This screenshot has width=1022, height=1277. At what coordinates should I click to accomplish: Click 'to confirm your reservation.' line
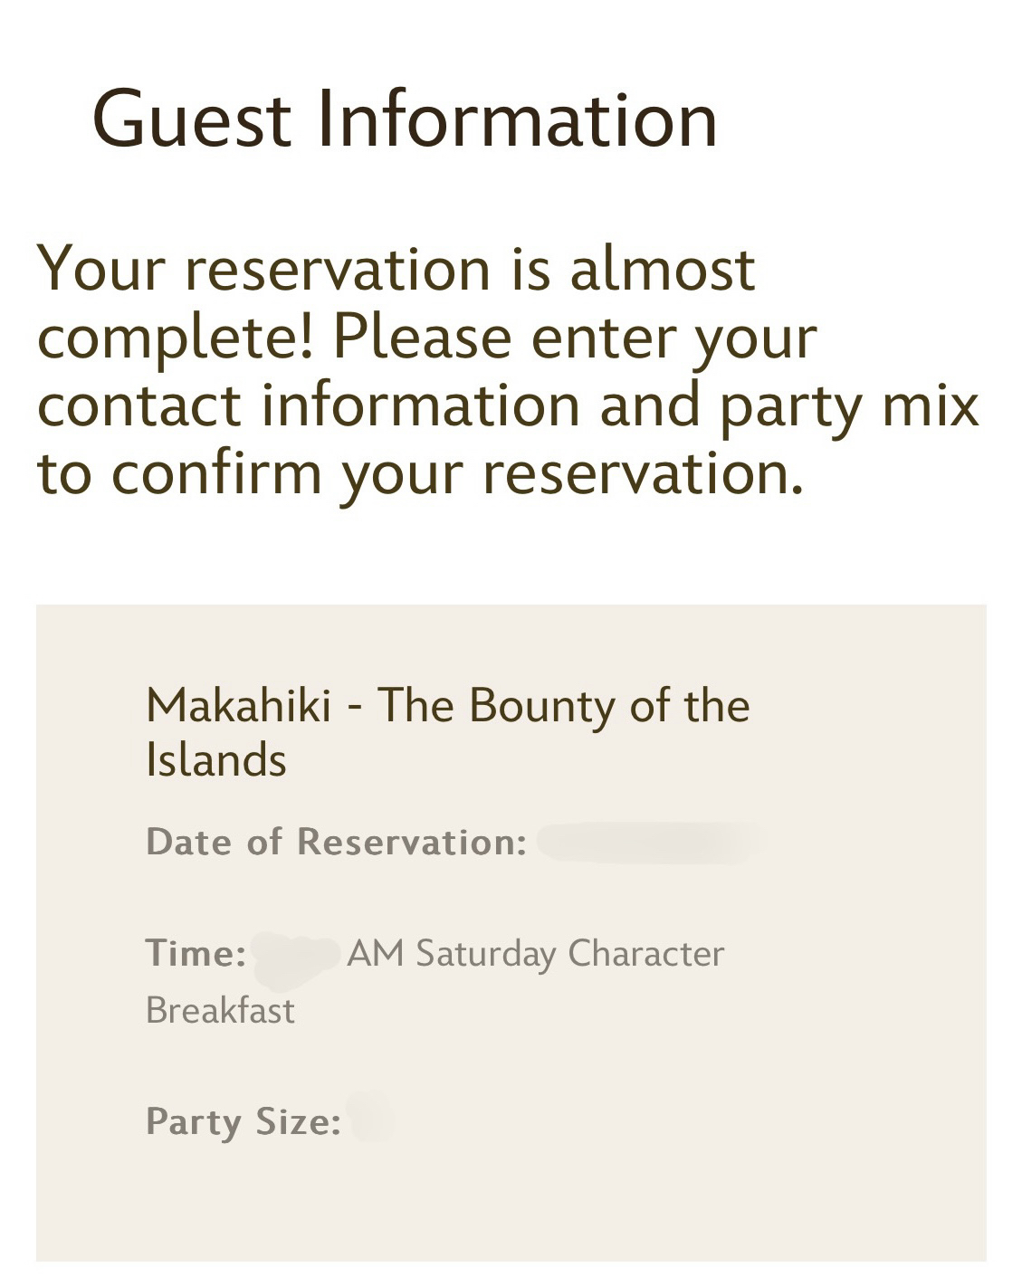pyautogui.click(x=420, y=472)
